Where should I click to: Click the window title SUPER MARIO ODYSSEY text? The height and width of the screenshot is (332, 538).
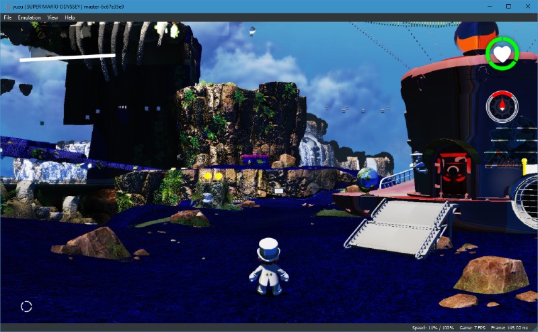pos(53,7)
